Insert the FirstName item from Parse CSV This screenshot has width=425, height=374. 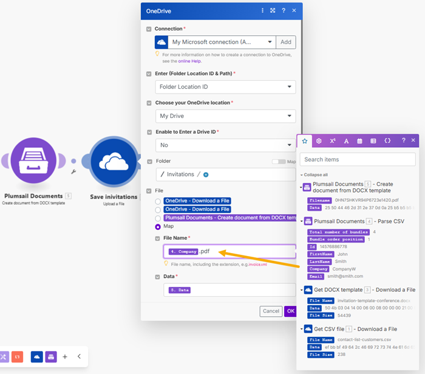click(x=321, y=254)
